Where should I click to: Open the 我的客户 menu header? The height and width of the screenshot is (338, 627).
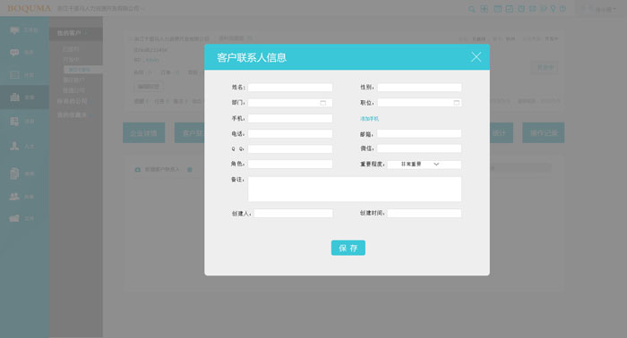[75, 33]
